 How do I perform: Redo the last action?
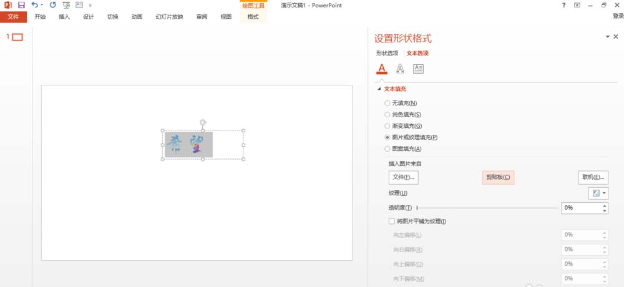(52, 5)
